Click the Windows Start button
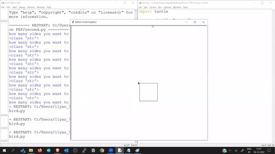275x154 pixels. pos(4,150)
